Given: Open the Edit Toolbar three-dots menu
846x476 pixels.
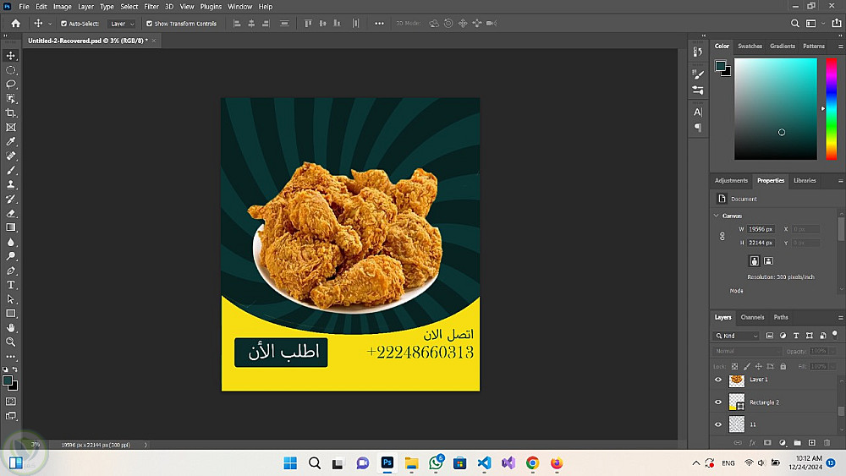Looking at the screenshot, I should (x=11, y=356).
